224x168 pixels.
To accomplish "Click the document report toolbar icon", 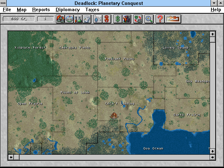I will coord(86,19).
